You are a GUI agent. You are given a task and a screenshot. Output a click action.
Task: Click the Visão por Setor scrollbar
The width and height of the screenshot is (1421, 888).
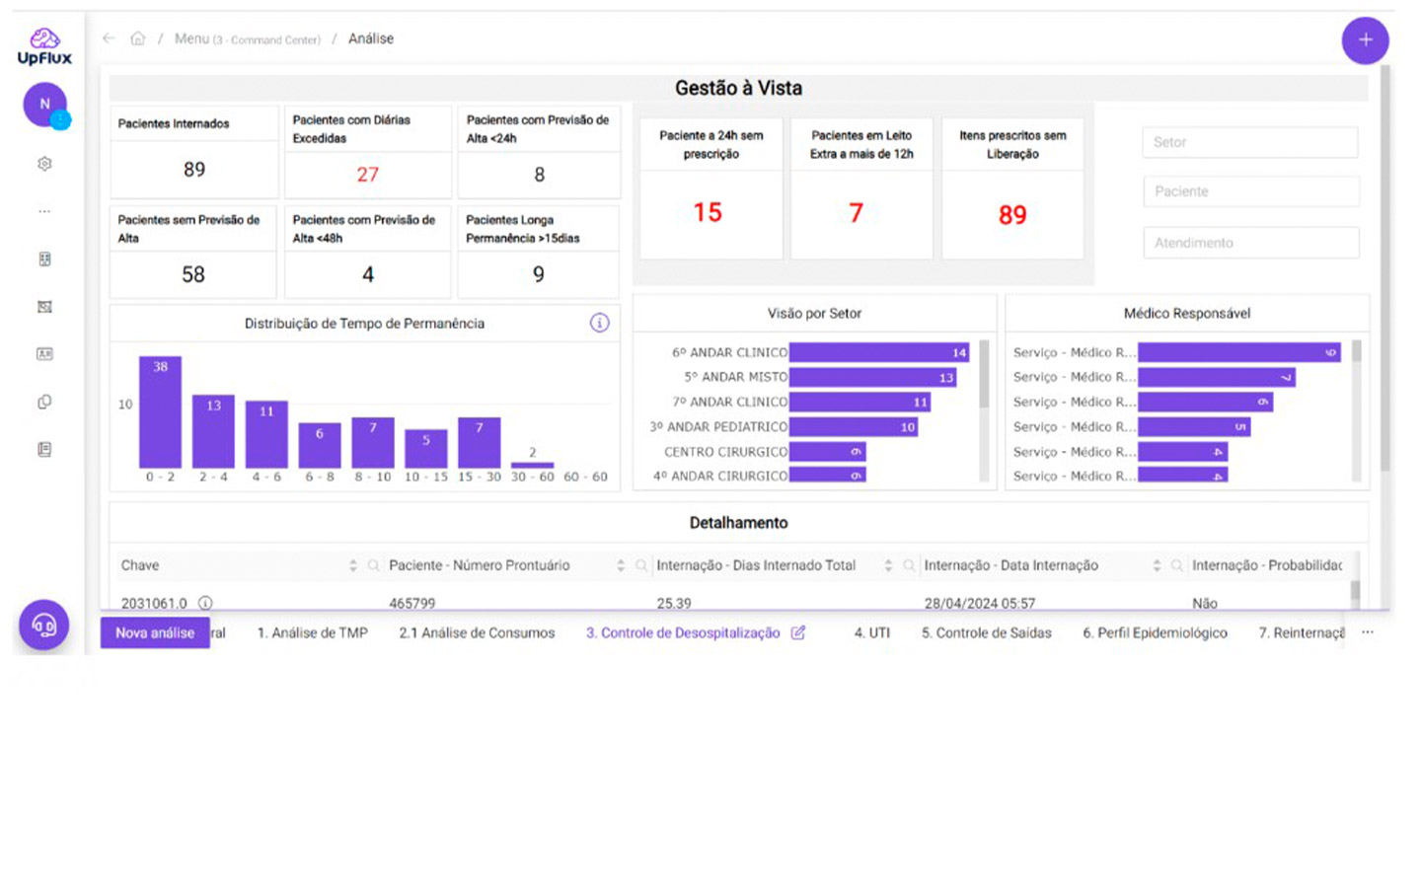tap(984, 375)
